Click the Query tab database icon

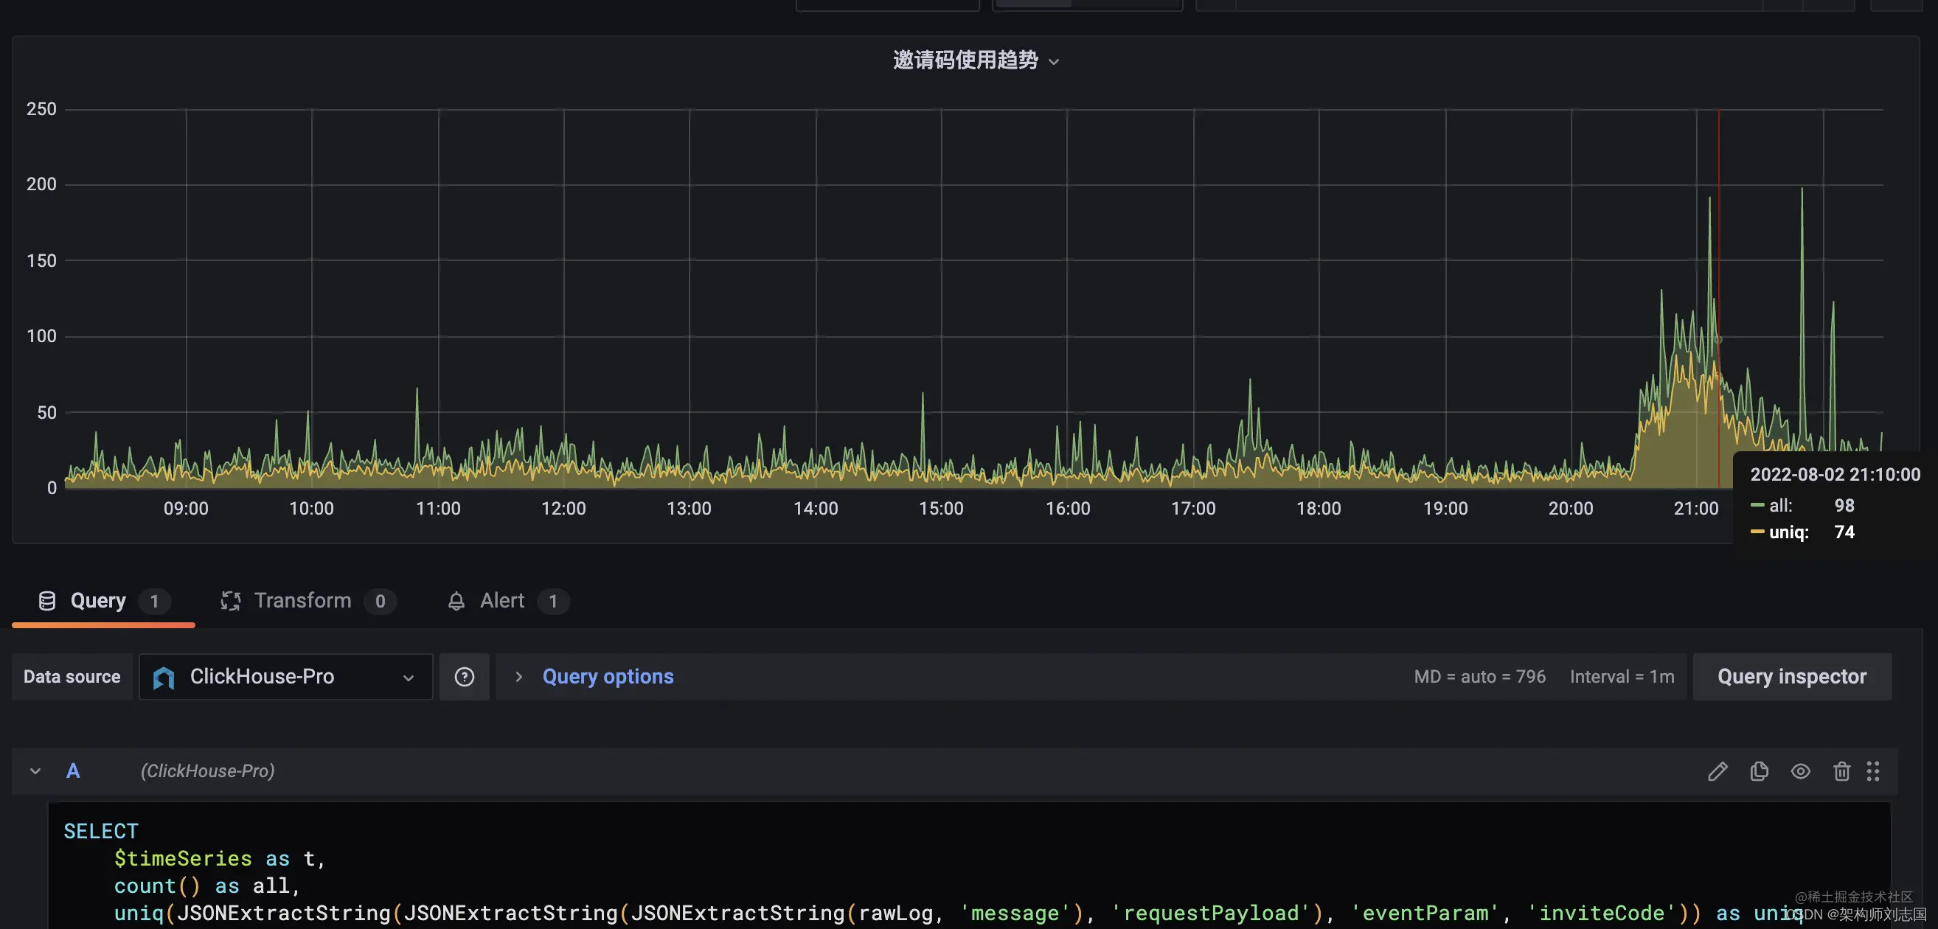click(x=46, y=600)
